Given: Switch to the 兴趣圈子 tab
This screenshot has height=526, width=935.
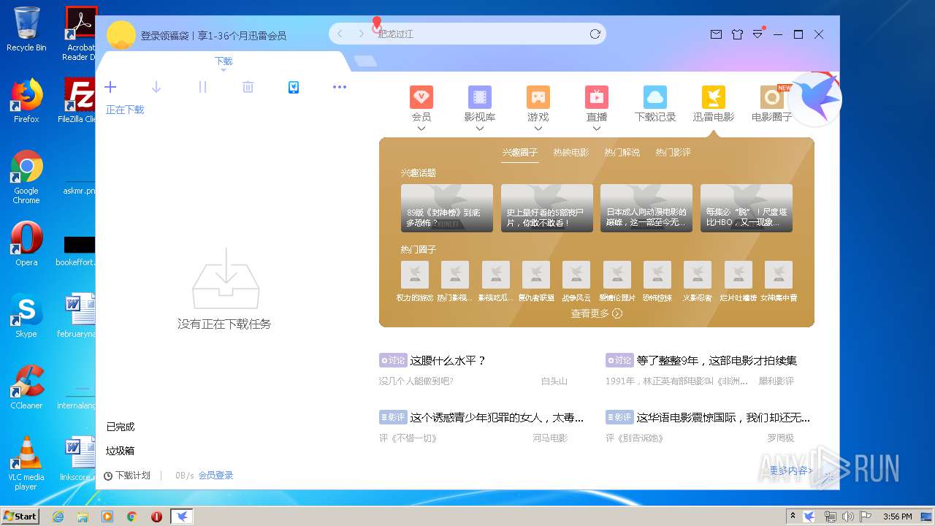Looking at the screenshot, I should click(x=520, y=153).
